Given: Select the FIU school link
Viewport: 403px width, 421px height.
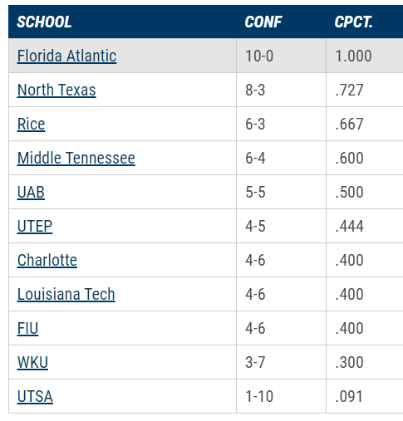Looking at the screenshot, I should tap(27, 328).
